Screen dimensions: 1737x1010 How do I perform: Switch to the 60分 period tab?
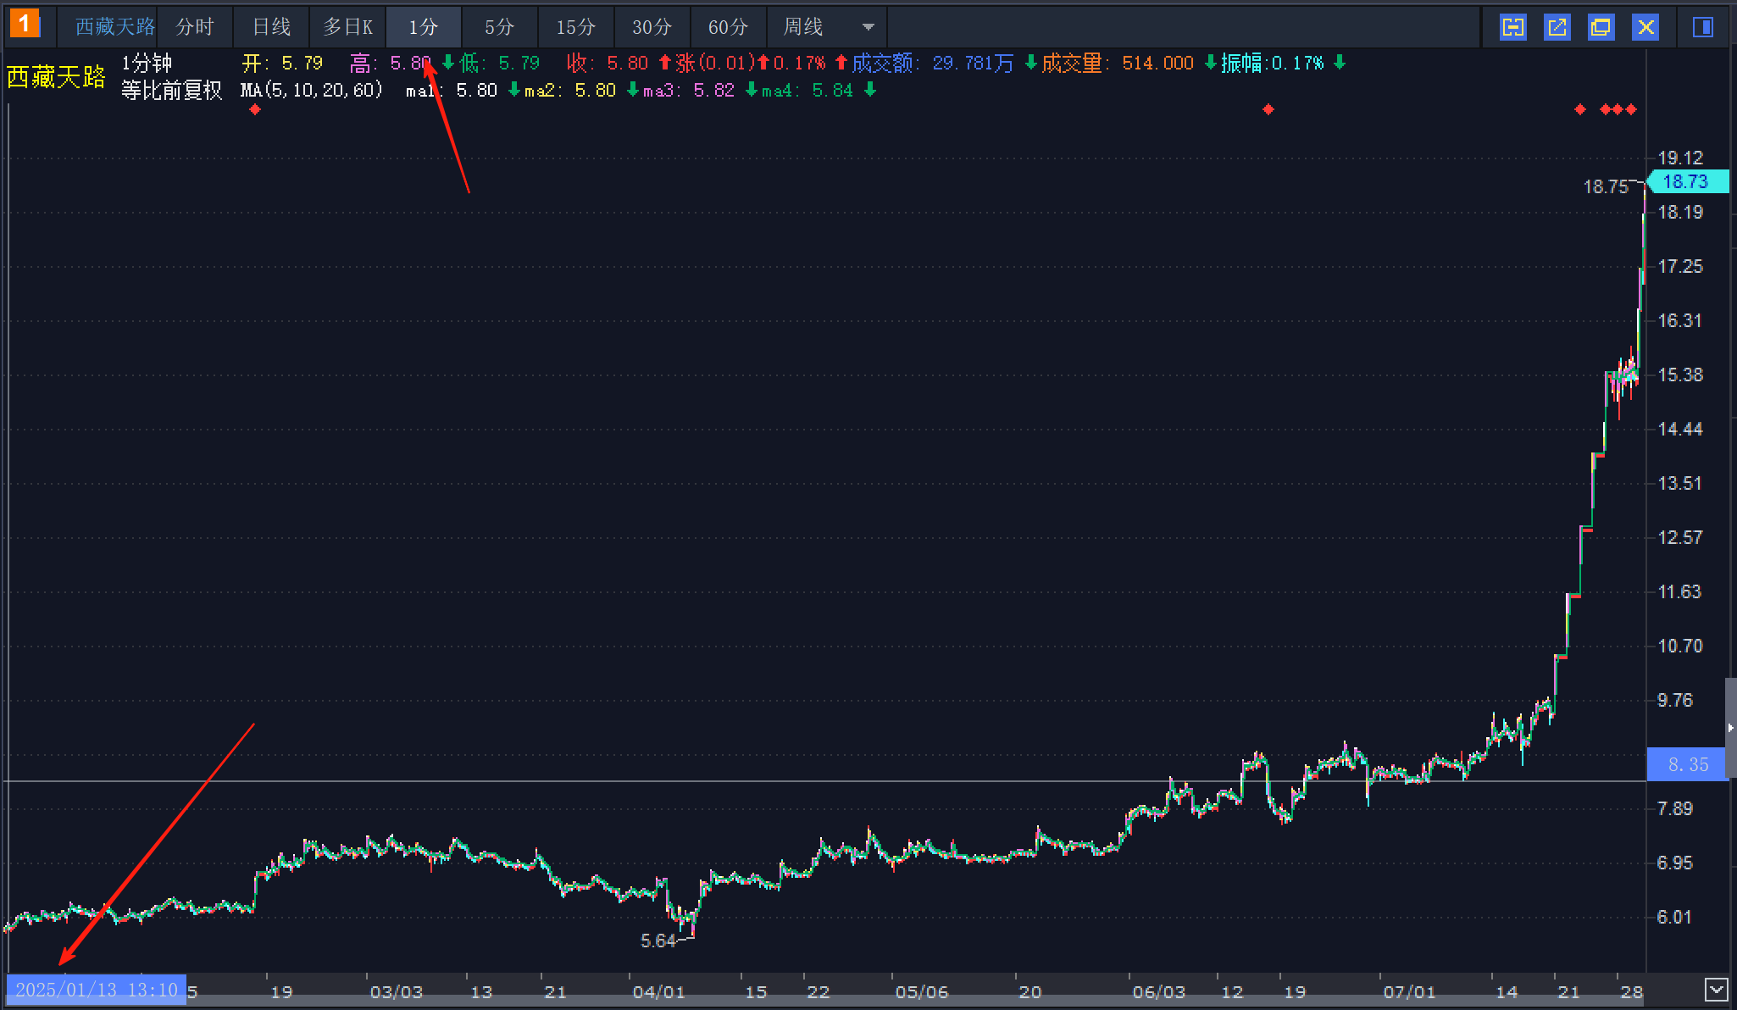pos(728,27)
